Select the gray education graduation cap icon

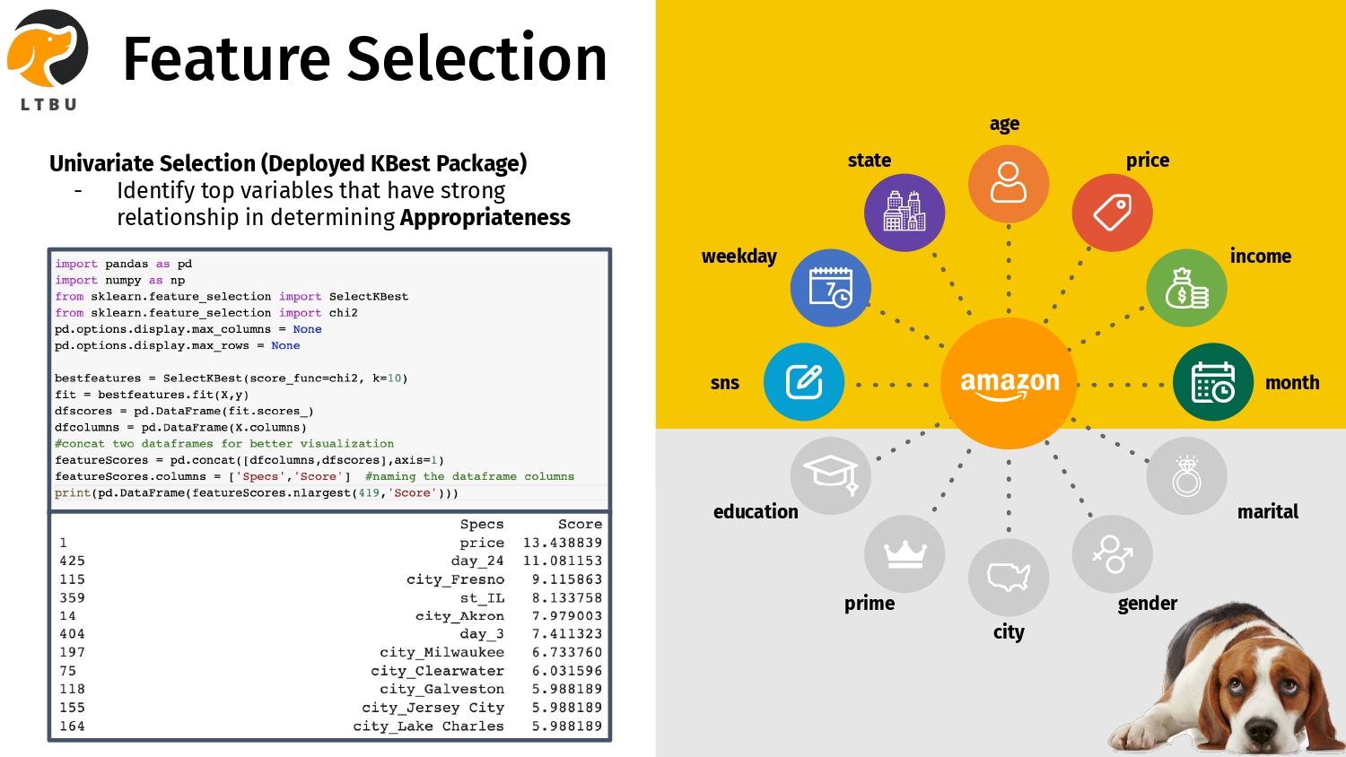pyautogui.click(x=830, y=474)
